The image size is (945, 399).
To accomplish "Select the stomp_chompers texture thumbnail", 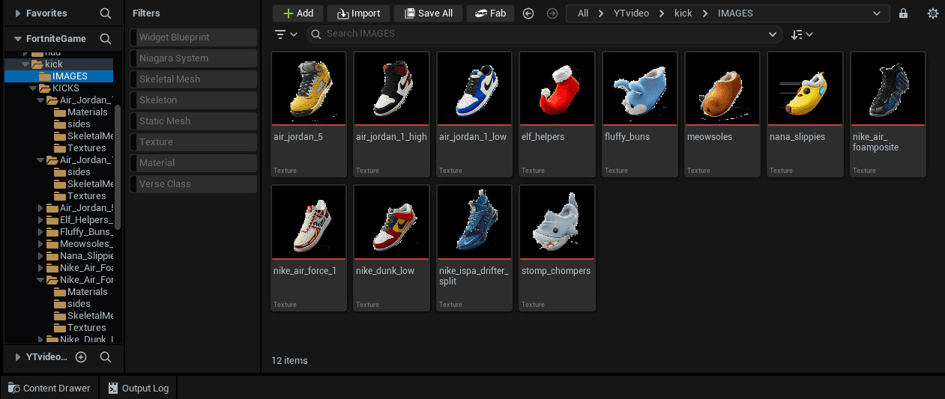I will [557, 222].
